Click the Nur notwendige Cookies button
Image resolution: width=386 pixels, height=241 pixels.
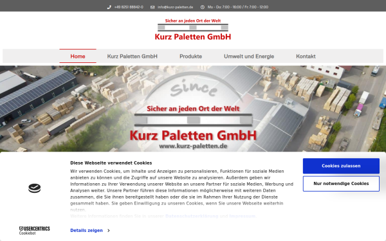point(341,184)
